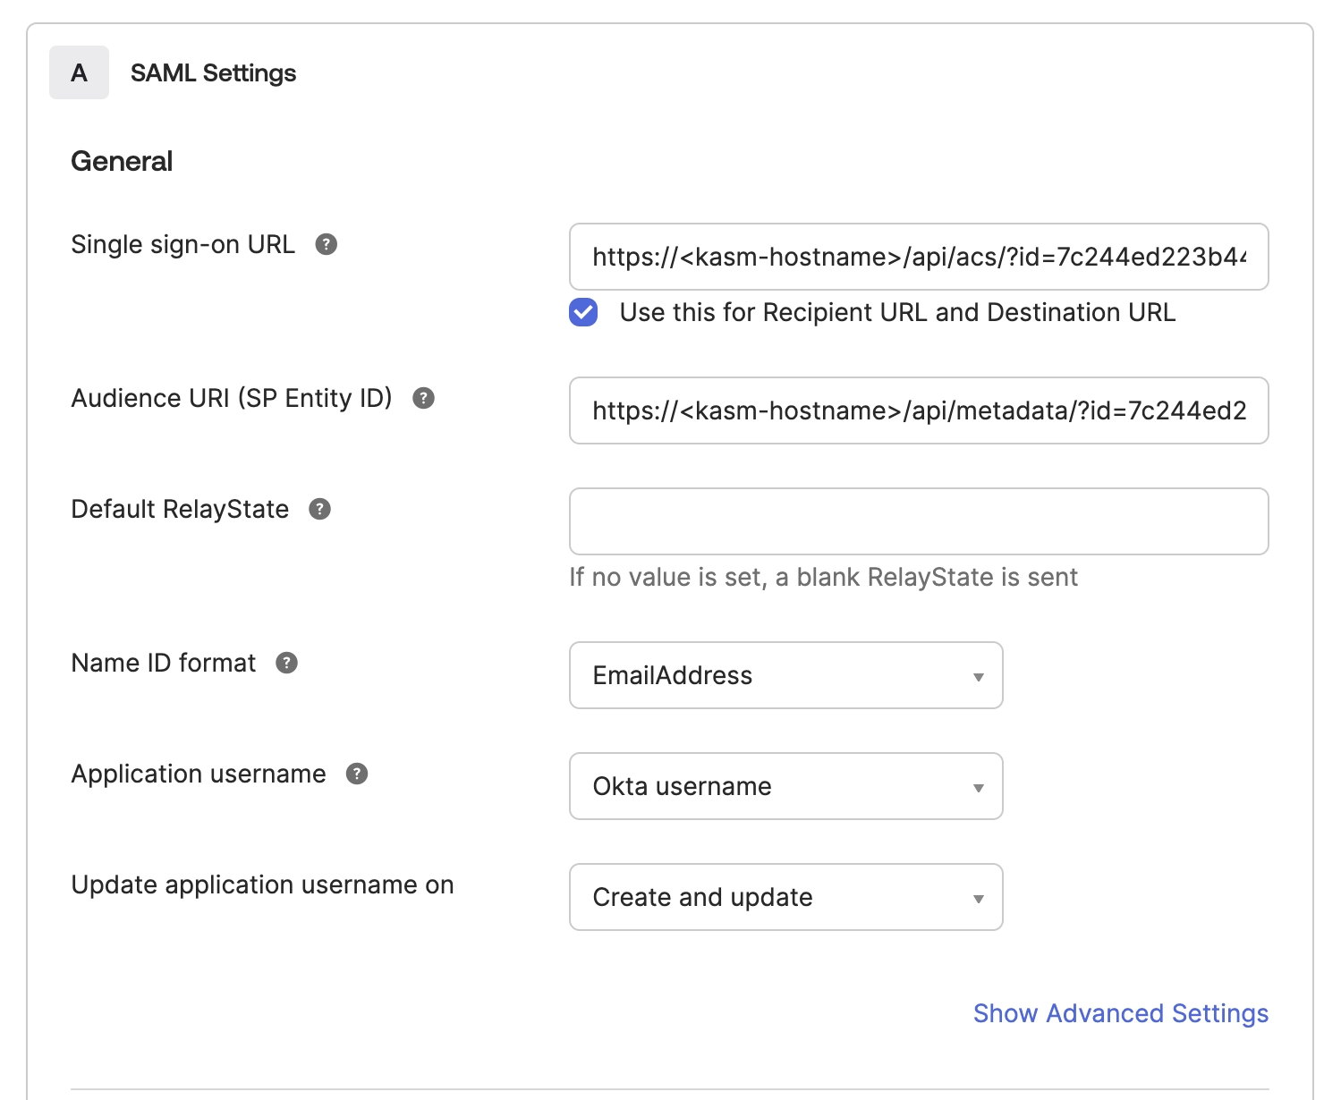Click inside the Single sign-on URL field

pos(920,258)
